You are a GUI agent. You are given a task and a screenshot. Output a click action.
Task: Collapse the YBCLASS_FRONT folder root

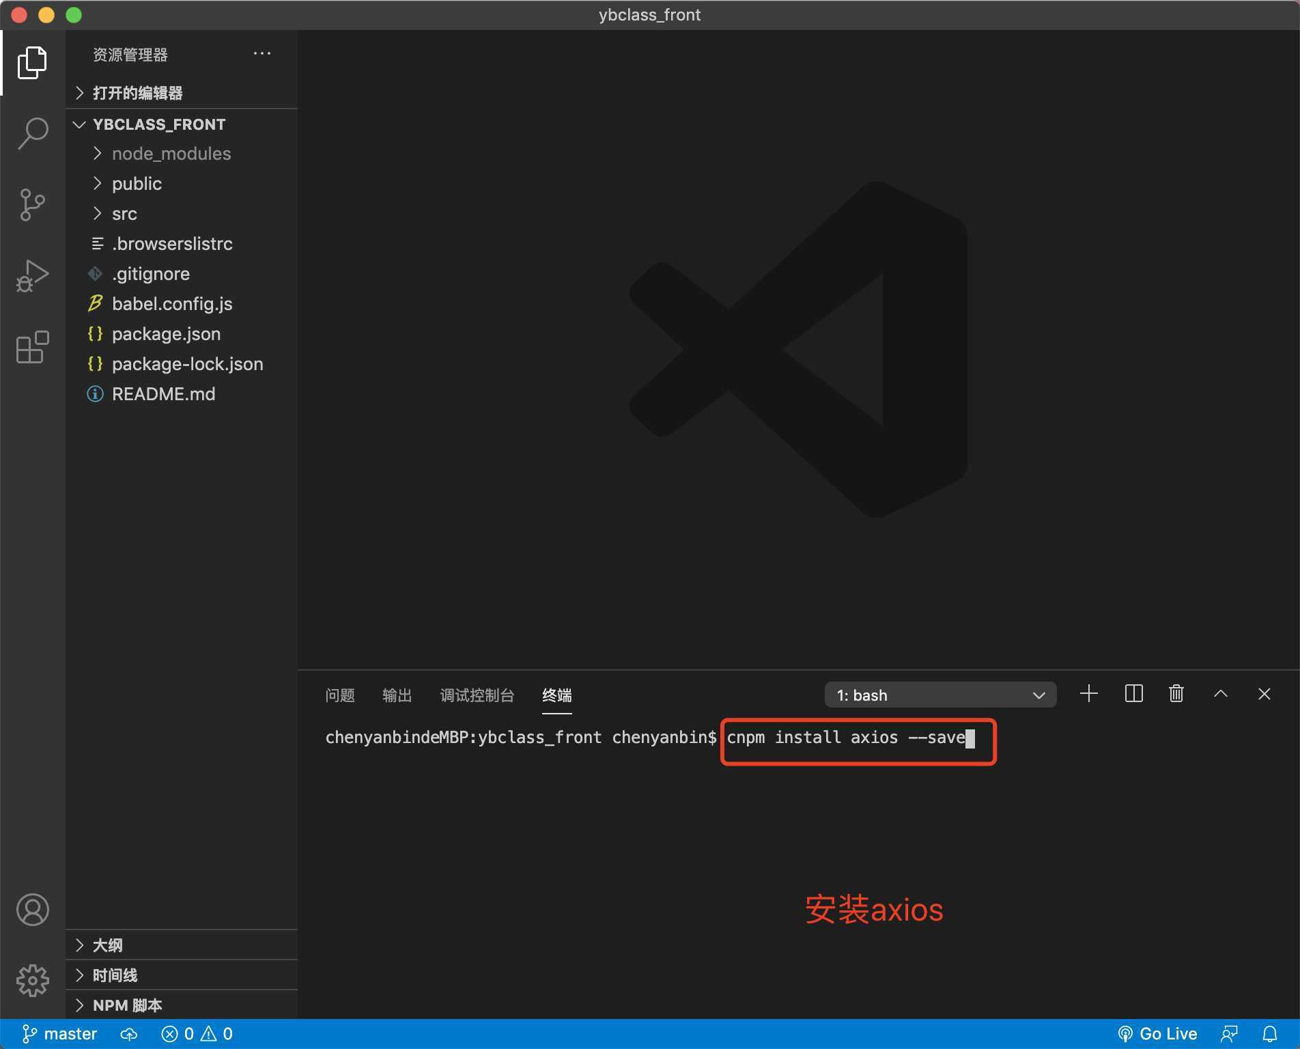click(182, 124)
